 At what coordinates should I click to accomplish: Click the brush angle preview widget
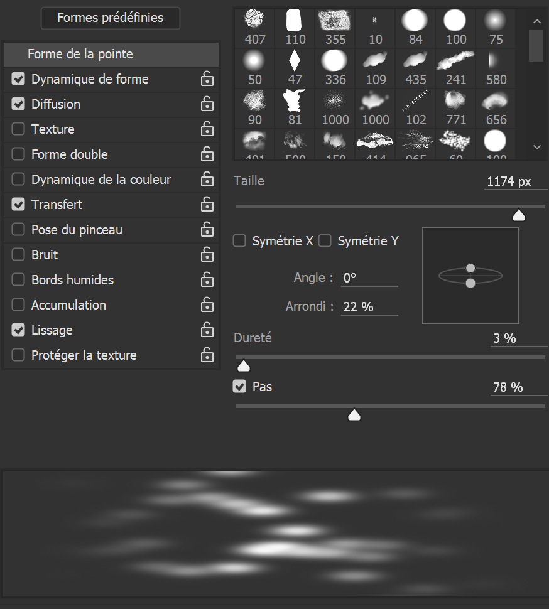pyautogui.click(x=470, y=276)
